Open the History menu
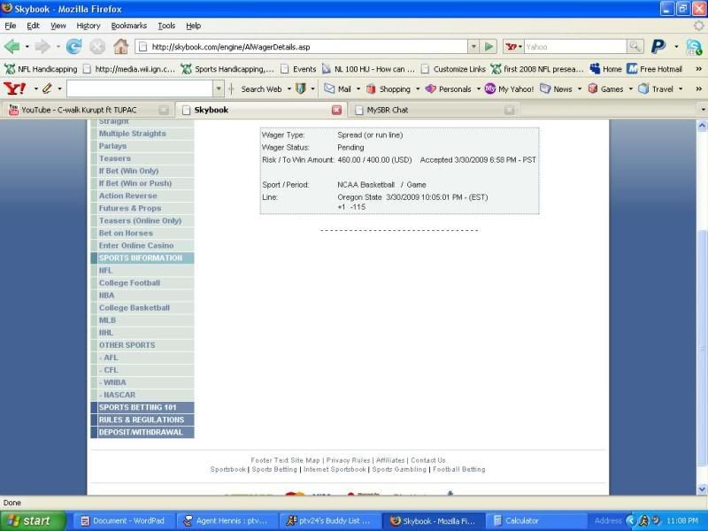Viewport: 708px width, 531px height. point(88,26)
